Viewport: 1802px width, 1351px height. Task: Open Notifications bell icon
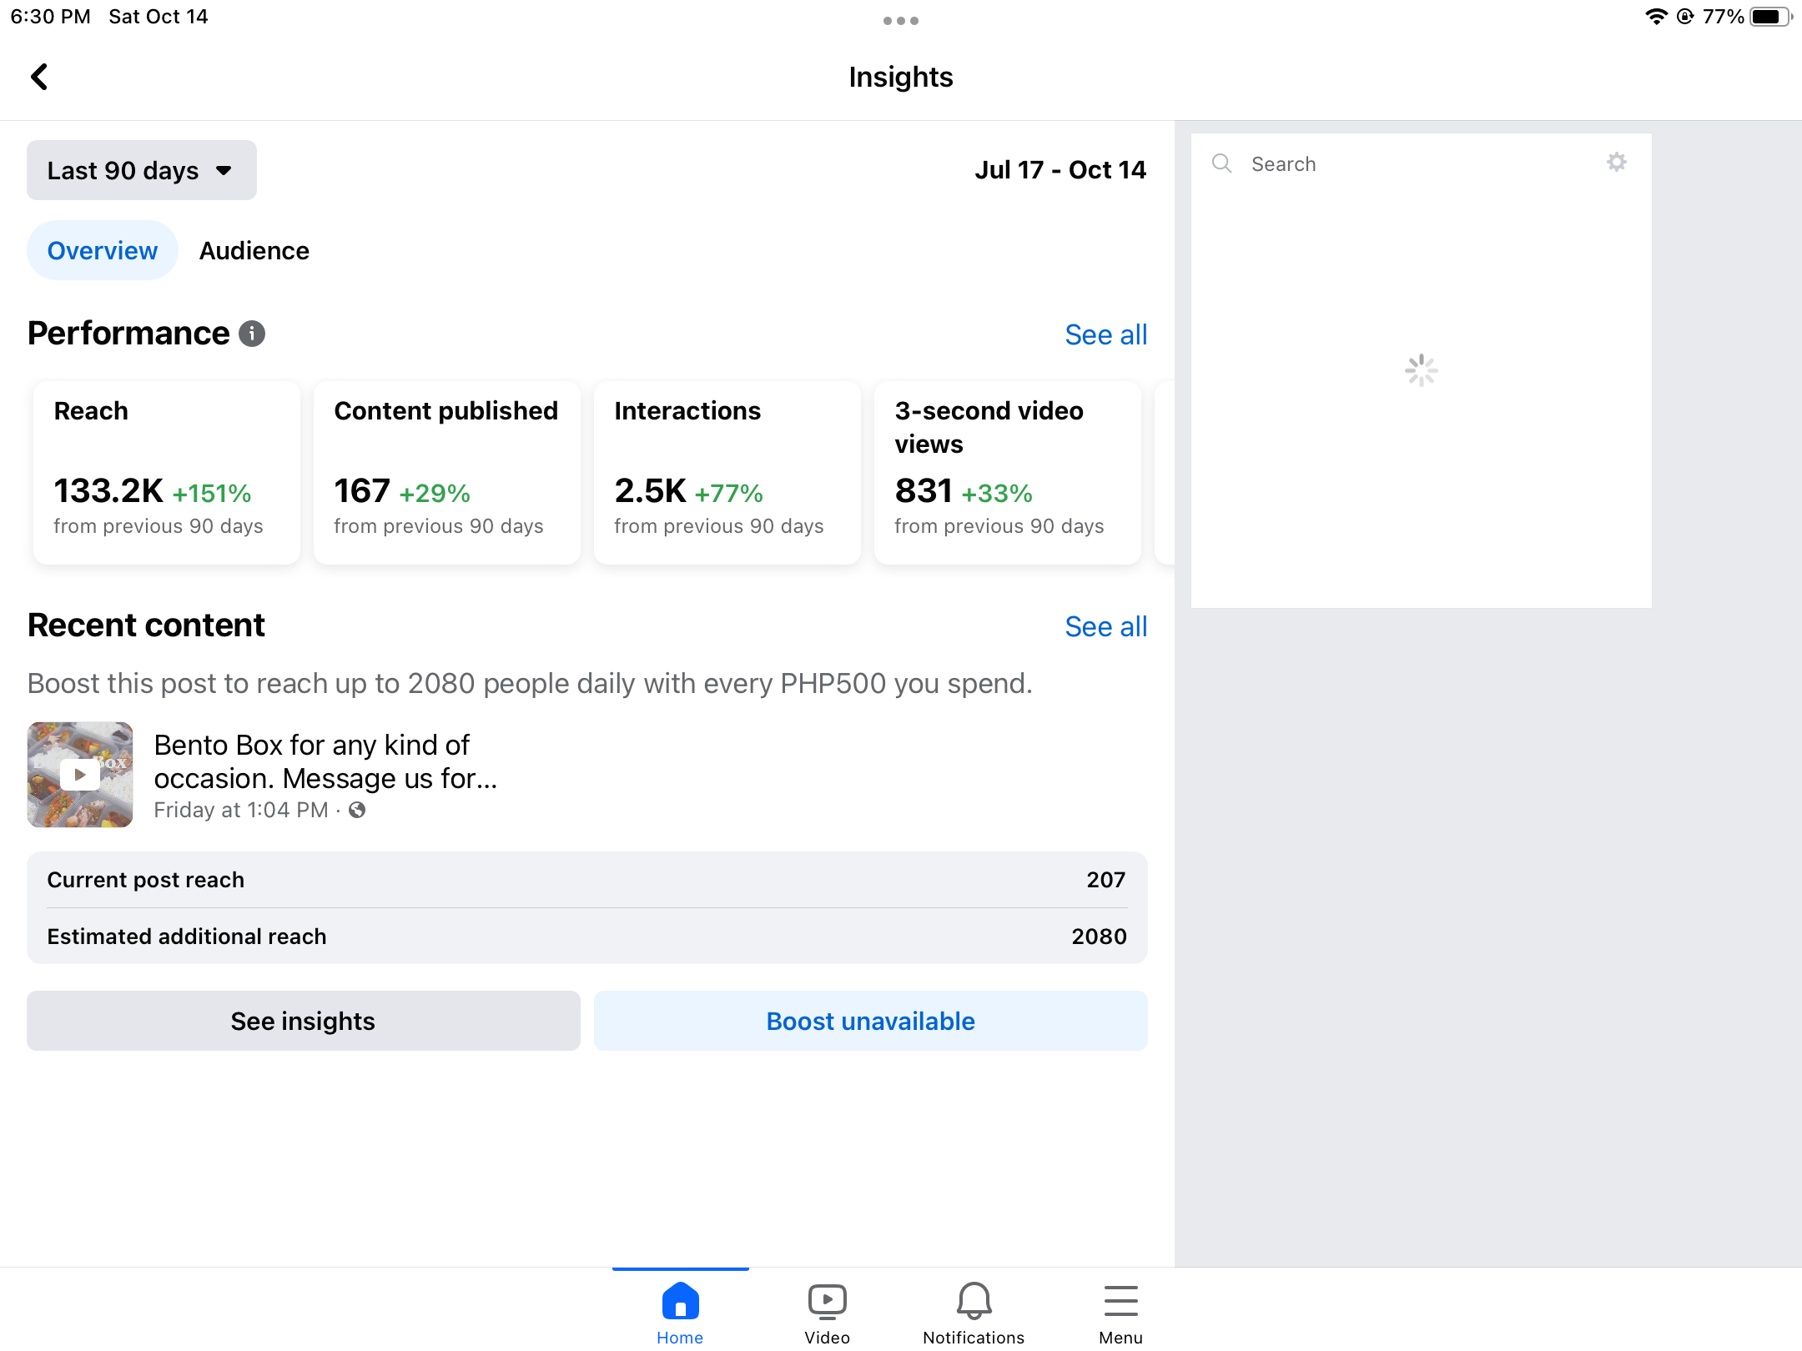pyautogui.click(x=974, y=1302)
